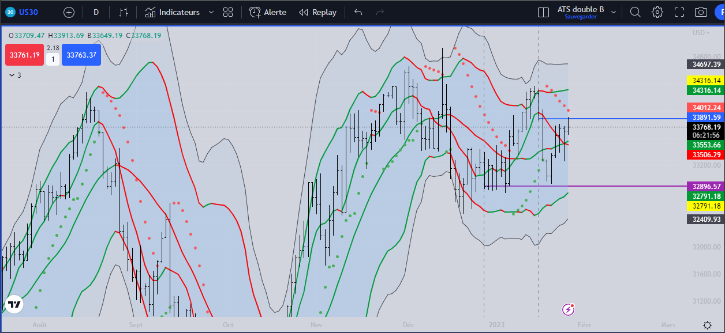
Task: Click the red sell button 33761.19
Action: point(25,55)
